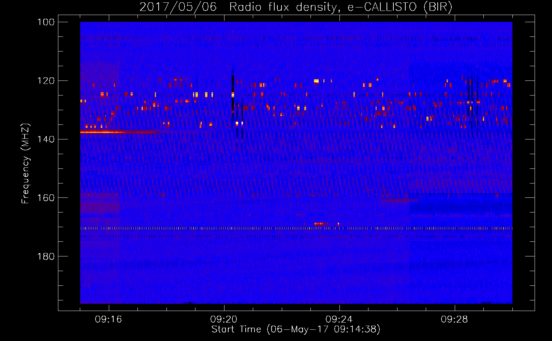The height and width of the screenshot is (341, 552).
Task: Click the 160 frequency tick label
Action: 45,198
